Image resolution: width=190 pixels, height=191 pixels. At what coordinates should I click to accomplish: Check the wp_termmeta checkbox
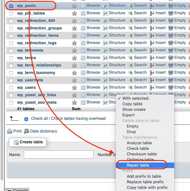tap(11, 50)
